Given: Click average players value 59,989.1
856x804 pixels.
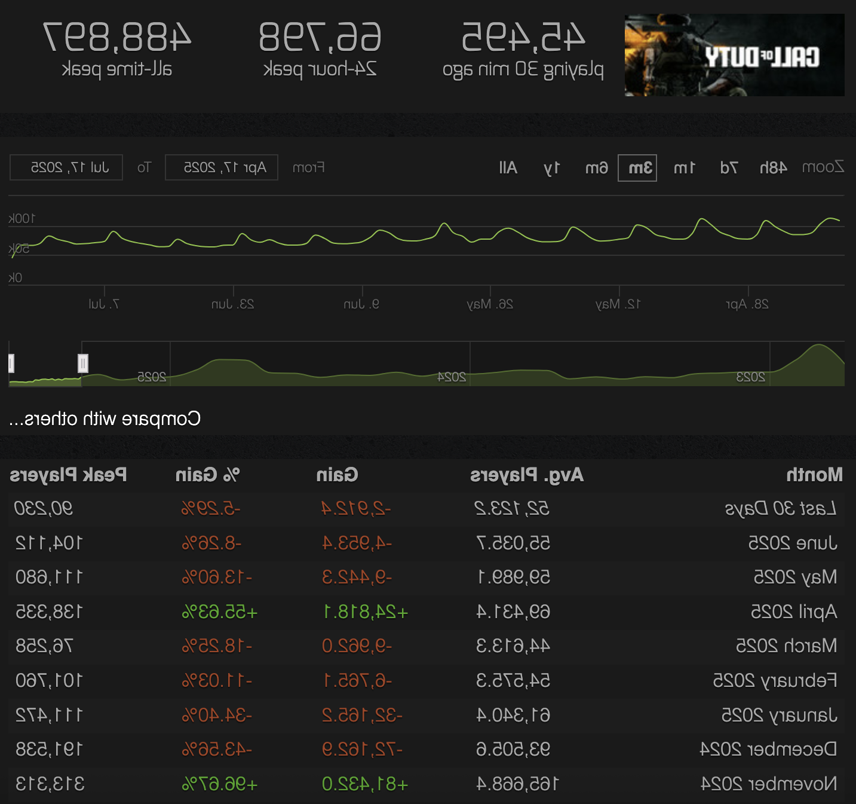Looking at the screenshot, I should click(x=514, y=577).
